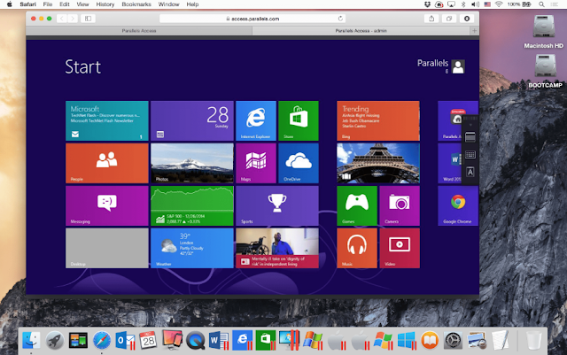Click the Safari downloads button
Screen dimensions: 567x355
(x=467, y=19)
